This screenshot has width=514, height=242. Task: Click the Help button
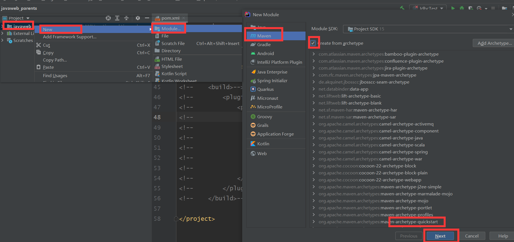503,236
